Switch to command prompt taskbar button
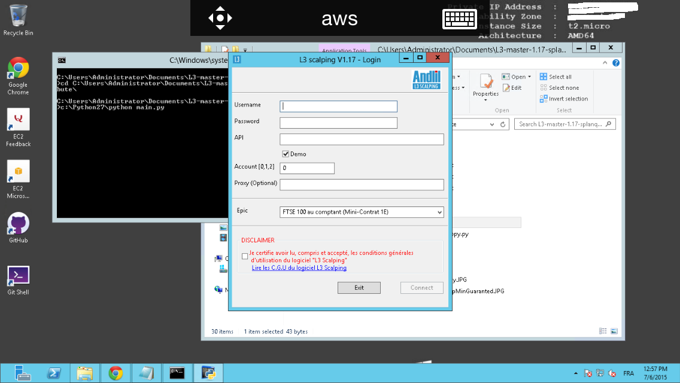The height and width of the screenshot is (383, 680). tap(177, 373)
